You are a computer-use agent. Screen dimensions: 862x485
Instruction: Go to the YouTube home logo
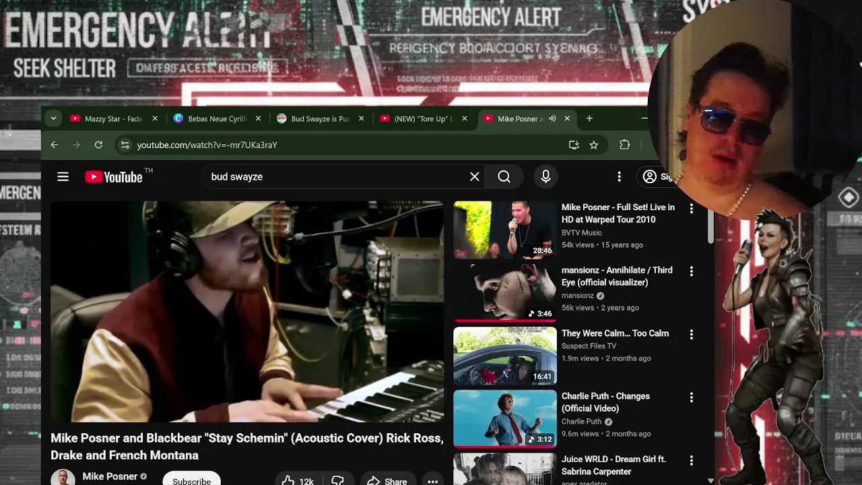tap(114, 177)
